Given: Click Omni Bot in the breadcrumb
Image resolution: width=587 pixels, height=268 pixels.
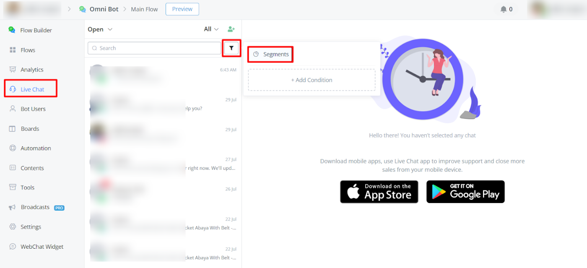Looking at the screenshot, I should coord(104,9).
